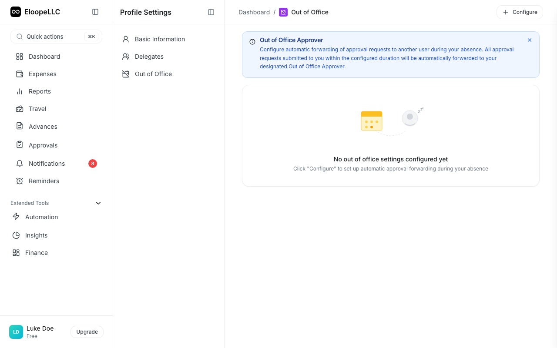
Task: Select the Reports icon in the sidebar
Action: tap(19, 91)
